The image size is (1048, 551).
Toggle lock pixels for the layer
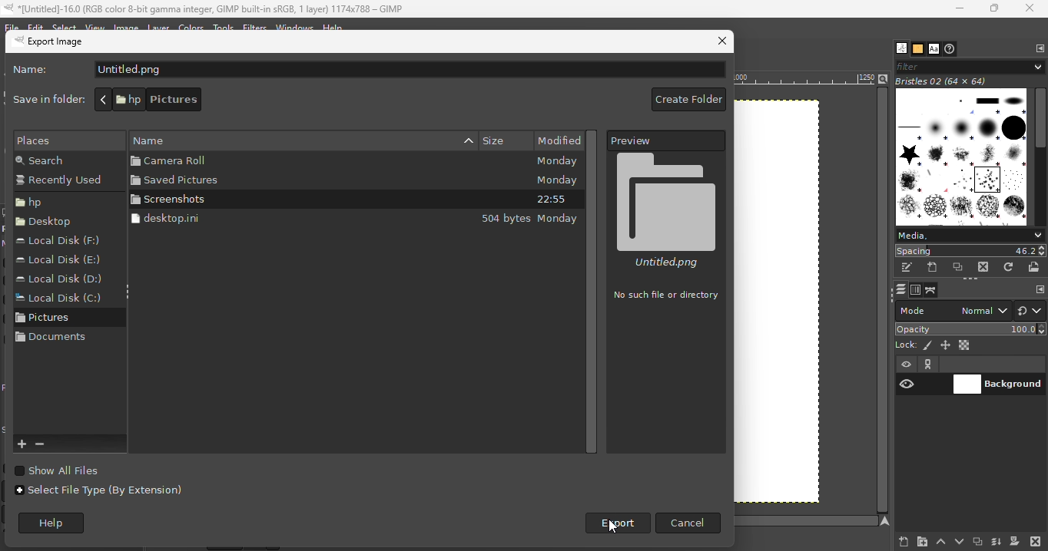928,346
